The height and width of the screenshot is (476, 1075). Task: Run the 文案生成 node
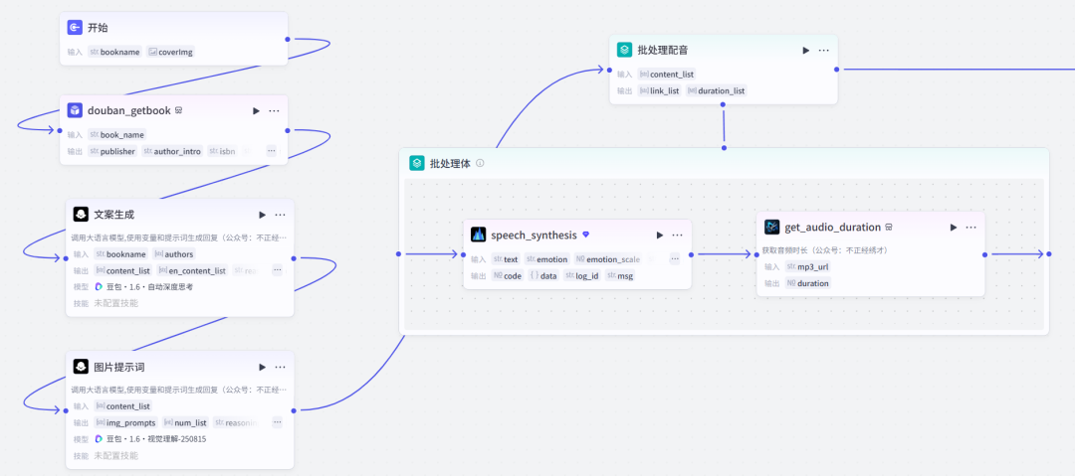(262, 215)
